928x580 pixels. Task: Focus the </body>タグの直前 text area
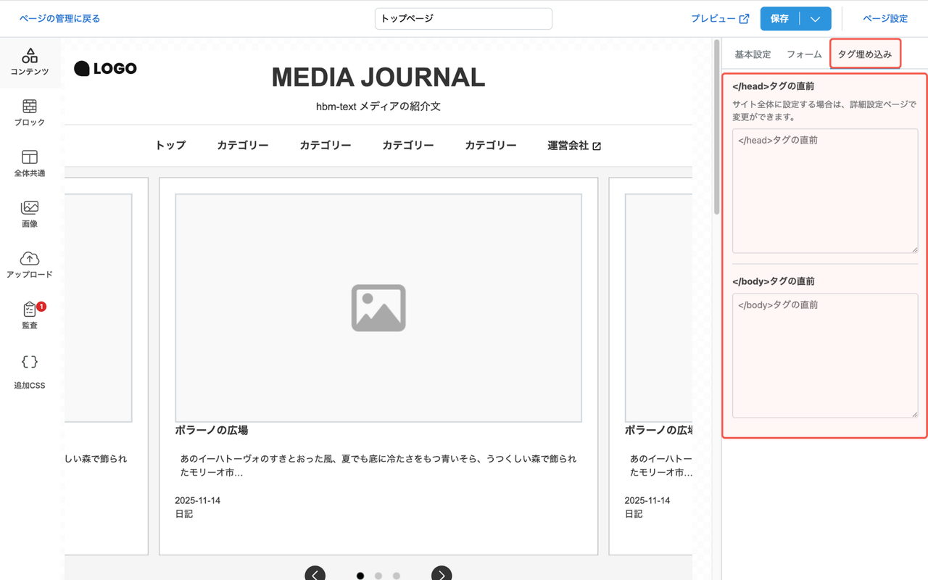[x=825, y=355]
